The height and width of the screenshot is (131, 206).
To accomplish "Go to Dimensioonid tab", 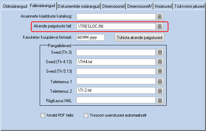I will 114,6.
